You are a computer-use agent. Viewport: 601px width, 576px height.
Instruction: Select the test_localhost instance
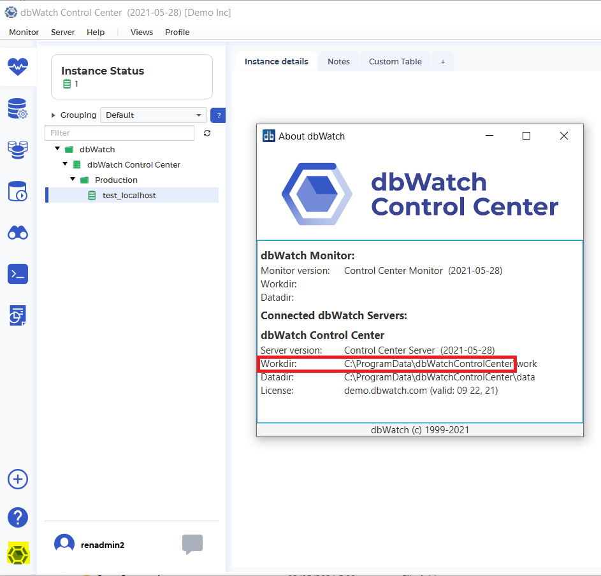129,196
